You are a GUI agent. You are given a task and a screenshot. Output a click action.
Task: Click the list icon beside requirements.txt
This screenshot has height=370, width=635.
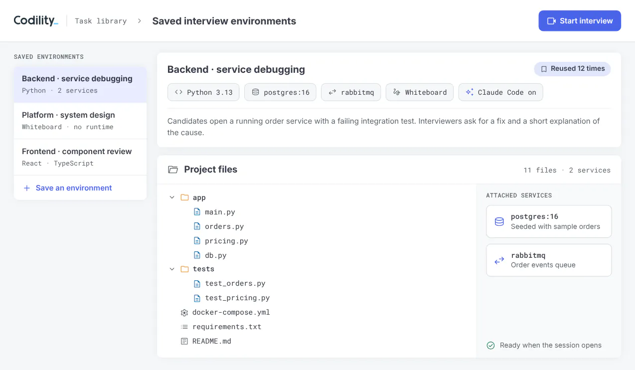click(x=184, y=327)
